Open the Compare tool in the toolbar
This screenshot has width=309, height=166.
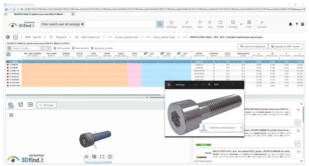point(262,24)
